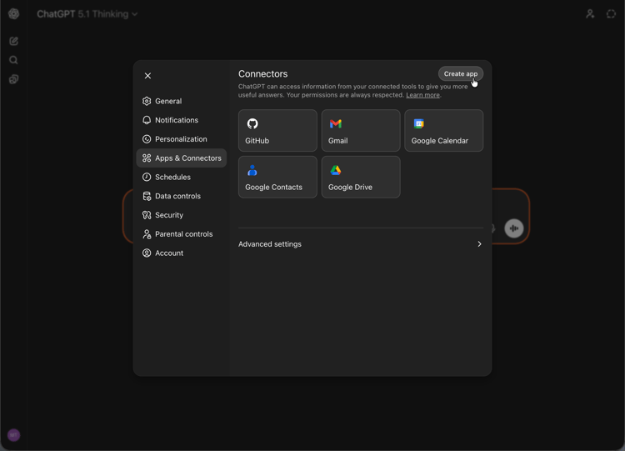Expand Advanced settings row

361,244
